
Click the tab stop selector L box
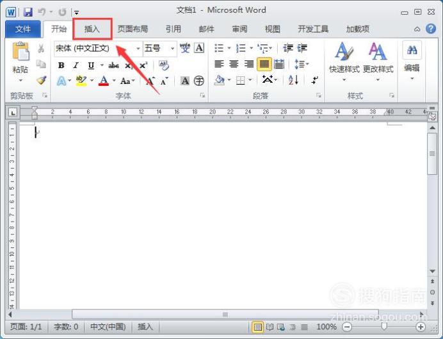coord(12,113)
